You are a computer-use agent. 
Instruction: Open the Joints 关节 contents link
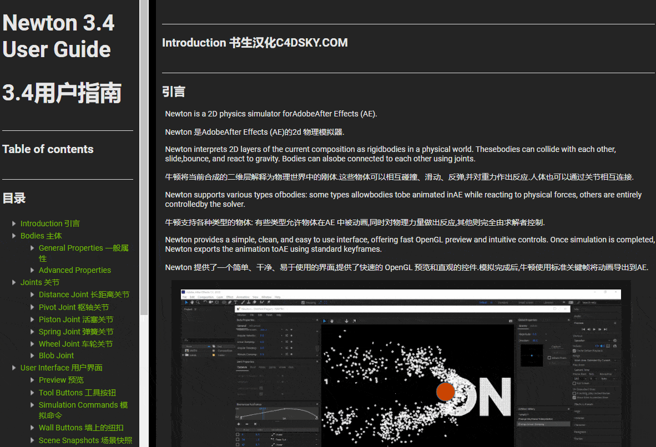[40, 283]
